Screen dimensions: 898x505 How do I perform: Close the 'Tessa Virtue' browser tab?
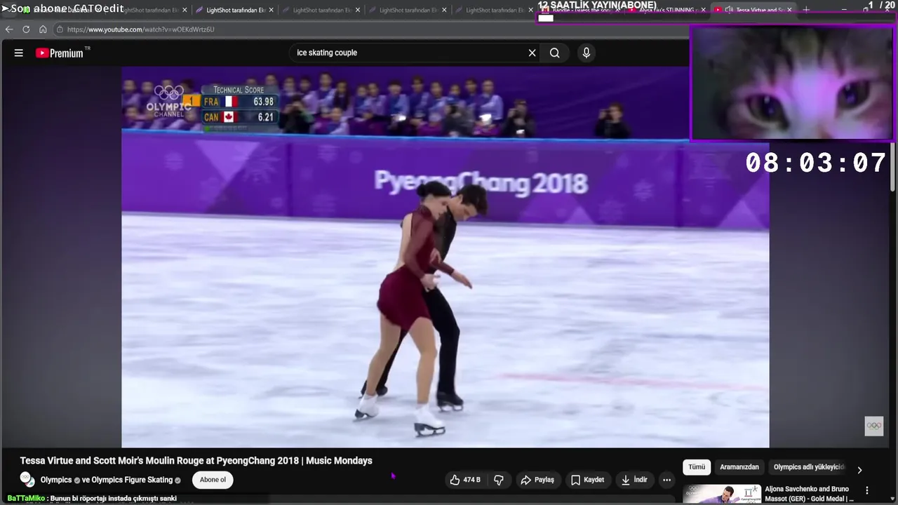pyautogui.click(x=789, y=10)
